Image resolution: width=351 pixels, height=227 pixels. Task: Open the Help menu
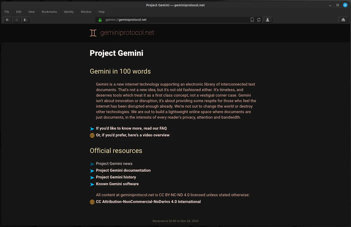102,12
